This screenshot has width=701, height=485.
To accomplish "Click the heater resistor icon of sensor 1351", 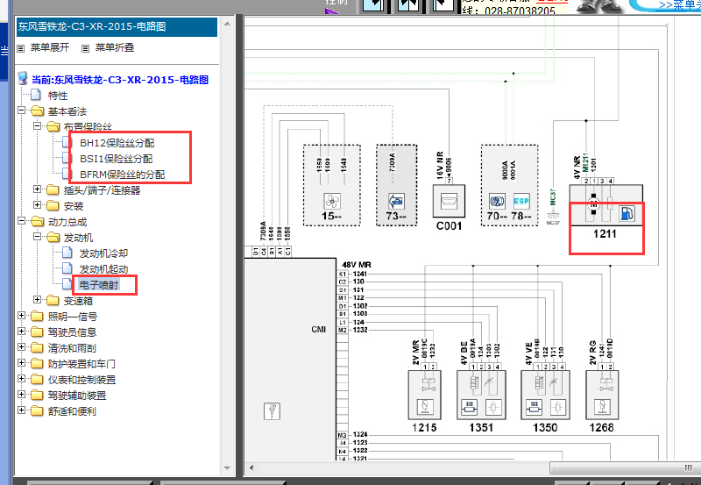I will click(x=469, y=406).
